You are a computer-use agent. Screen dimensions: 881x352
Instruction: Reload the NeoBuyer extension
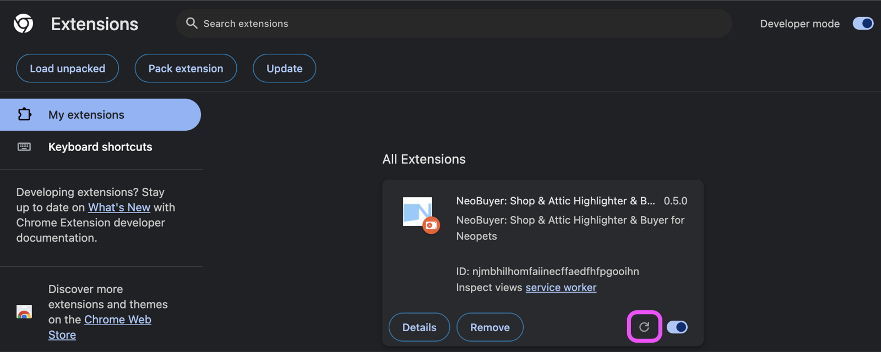pyautogui.click(x=644, y=327)
